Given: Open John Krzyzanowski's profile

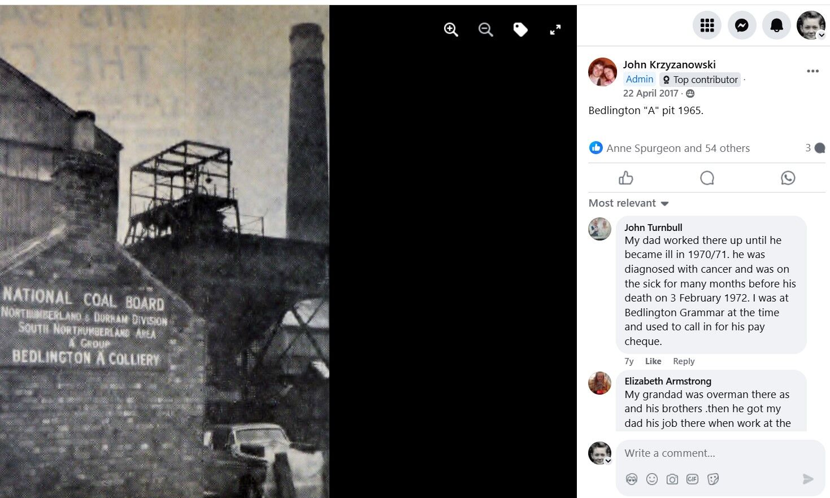Looking at the screenshot, I should click(x=669, y=65).
